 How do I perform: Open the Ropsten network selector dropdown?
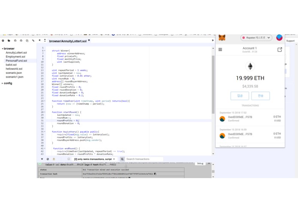pos(256,38)
